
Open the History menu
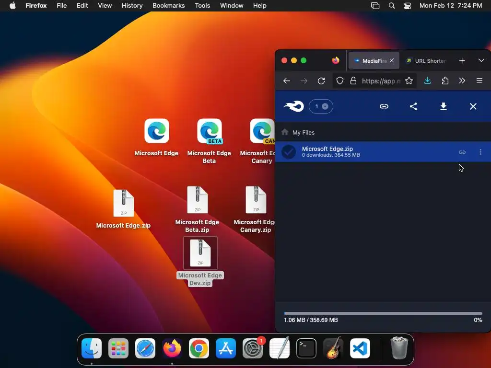(132, 5)
